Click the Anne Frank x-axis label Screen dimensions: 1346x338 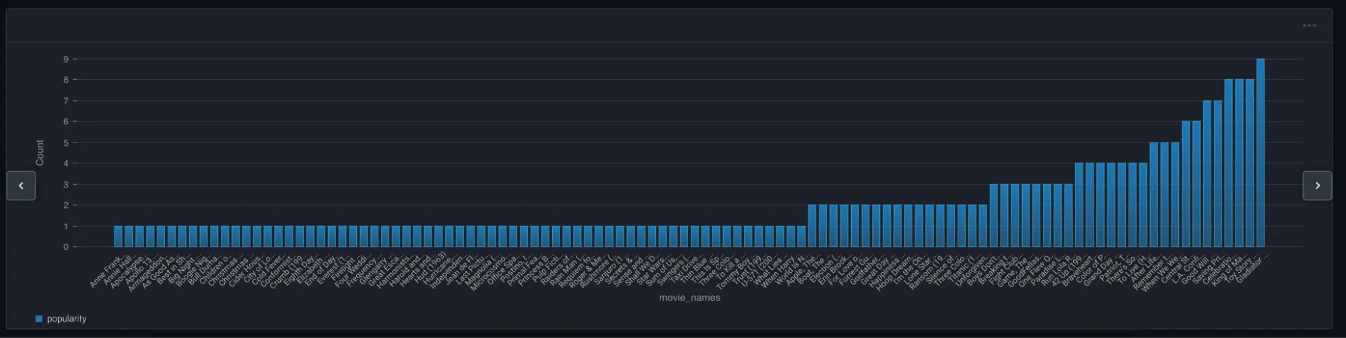106,271
